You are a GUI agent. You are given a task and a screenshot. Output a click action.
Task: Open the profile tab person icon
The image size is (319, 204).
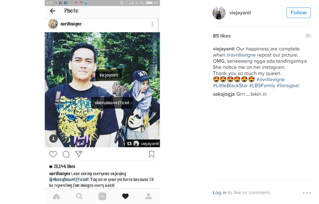pos(148,196)
